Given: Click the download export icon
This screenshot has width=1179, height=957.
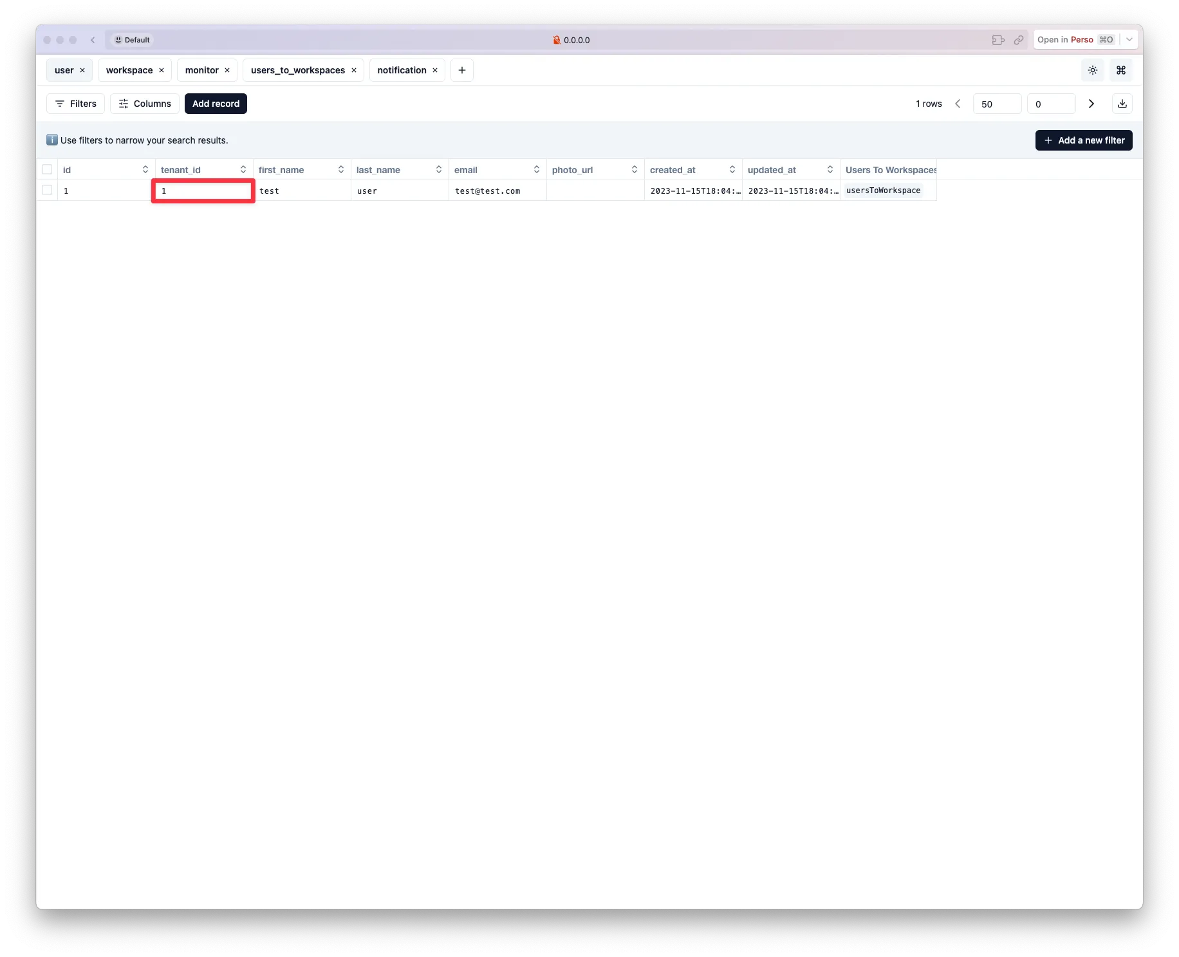Looking at the screenshot, I should point(1122,104).
